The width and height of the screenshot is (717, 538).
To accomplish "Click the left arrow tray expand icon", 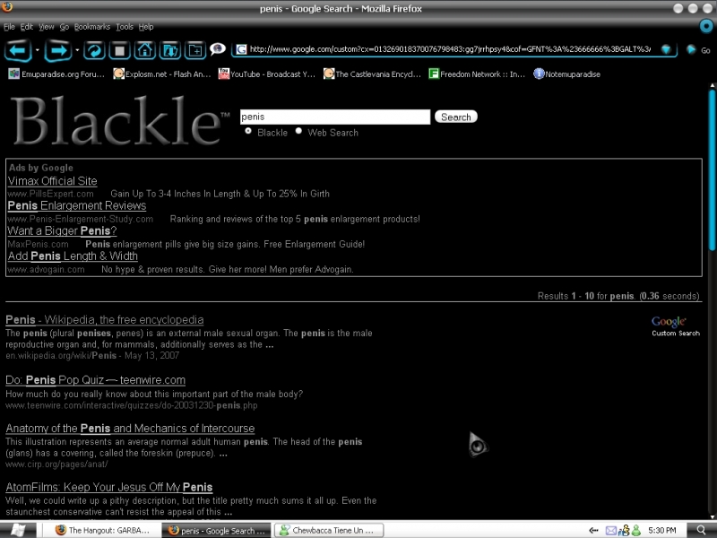I will 593,531.
